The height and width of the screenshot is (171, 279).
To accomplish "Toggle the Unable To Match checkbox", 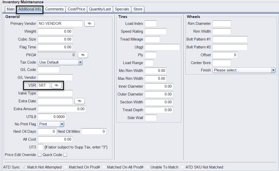I will pyautogui.click(x=148, y=167).
